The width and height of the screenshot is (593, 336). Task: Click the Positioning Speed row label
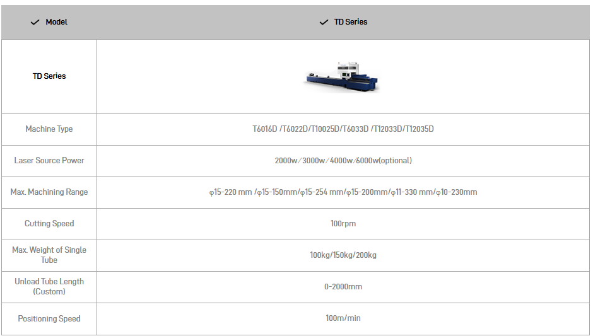(49, 319)
